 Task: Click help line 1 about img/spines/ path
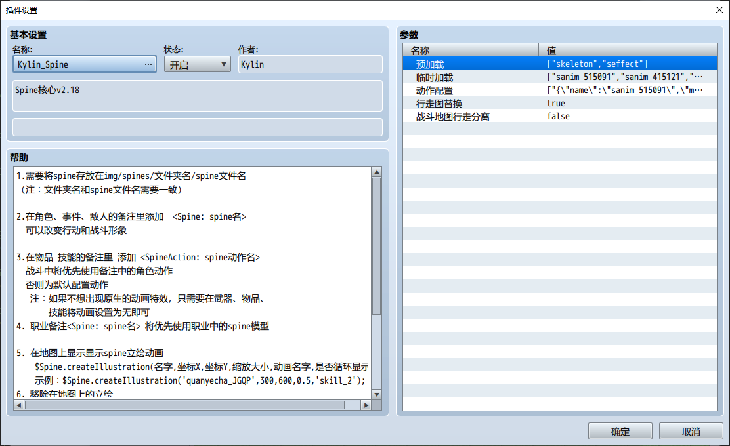(131, 176)
